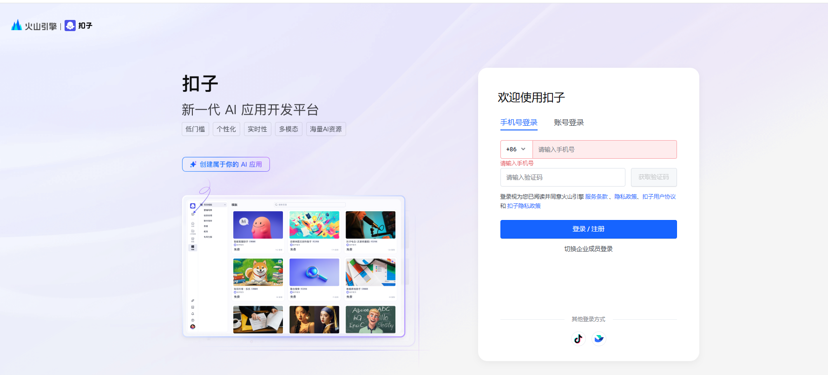Click the 低门槛 tag
Viewport: 828px width, 375px height.
click(x=195, y=129)
